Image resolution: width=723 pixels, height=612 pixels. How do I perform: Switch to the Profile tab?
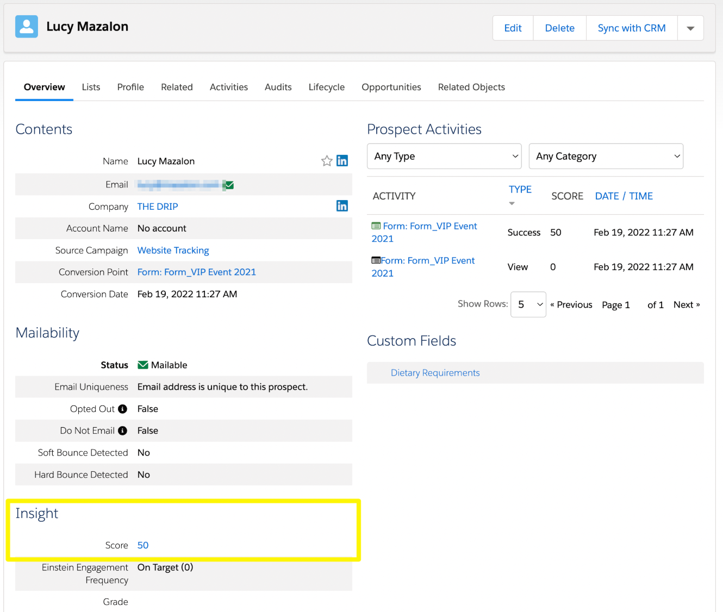[x=130, y=87]
